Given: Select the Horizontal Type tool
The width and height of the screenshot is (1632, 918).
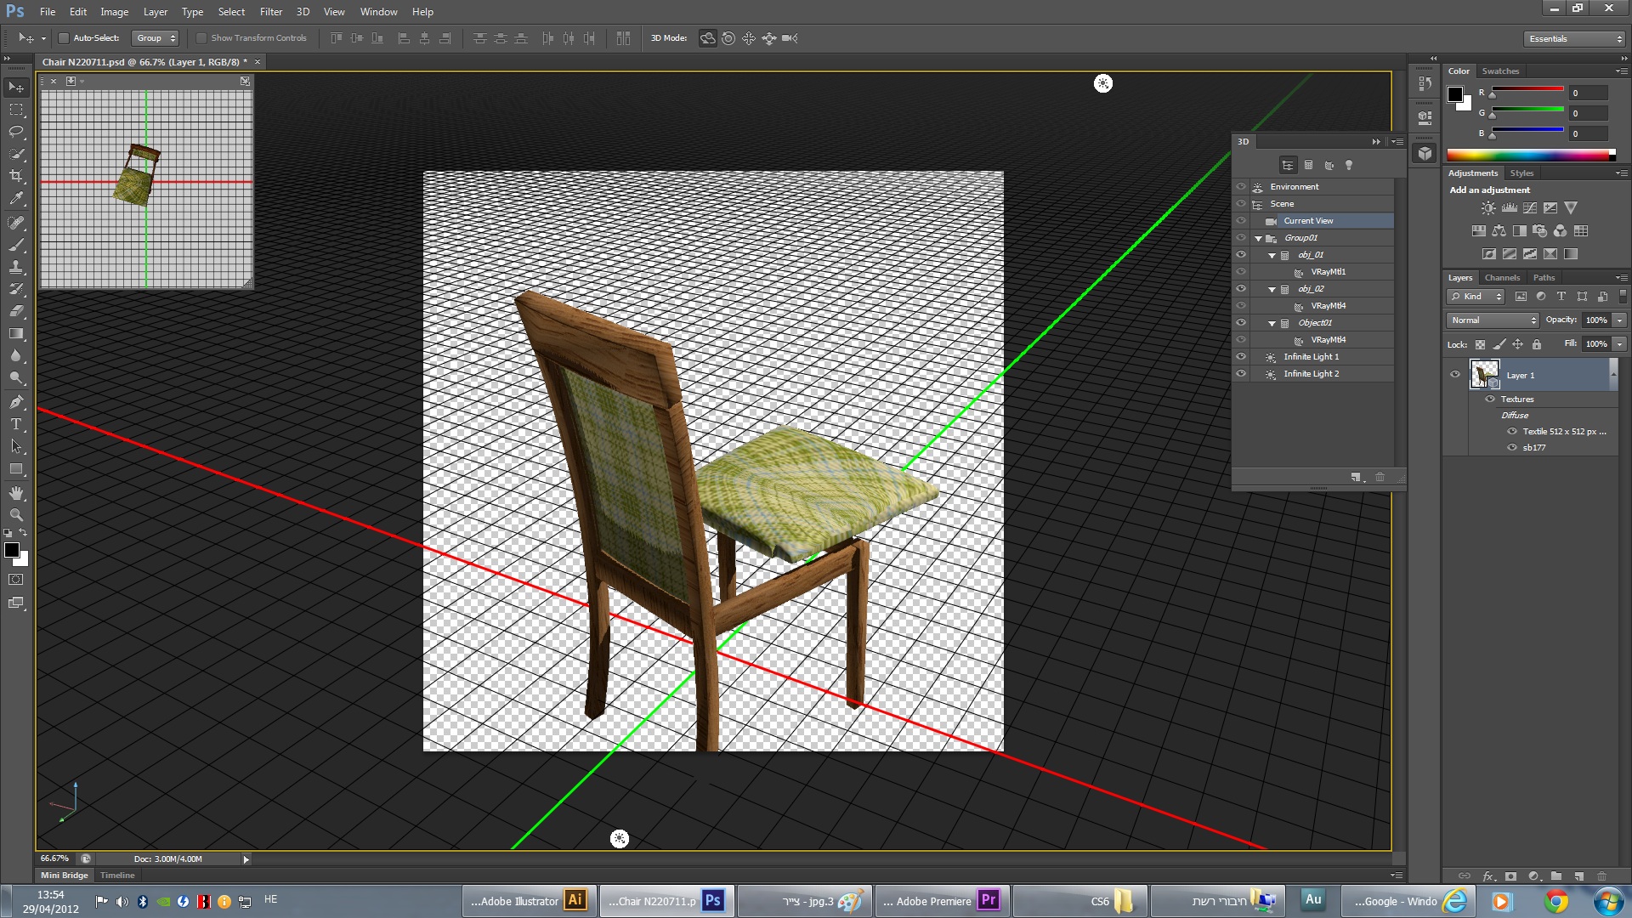Looking at the screenshot, I should tap(16, 424).
